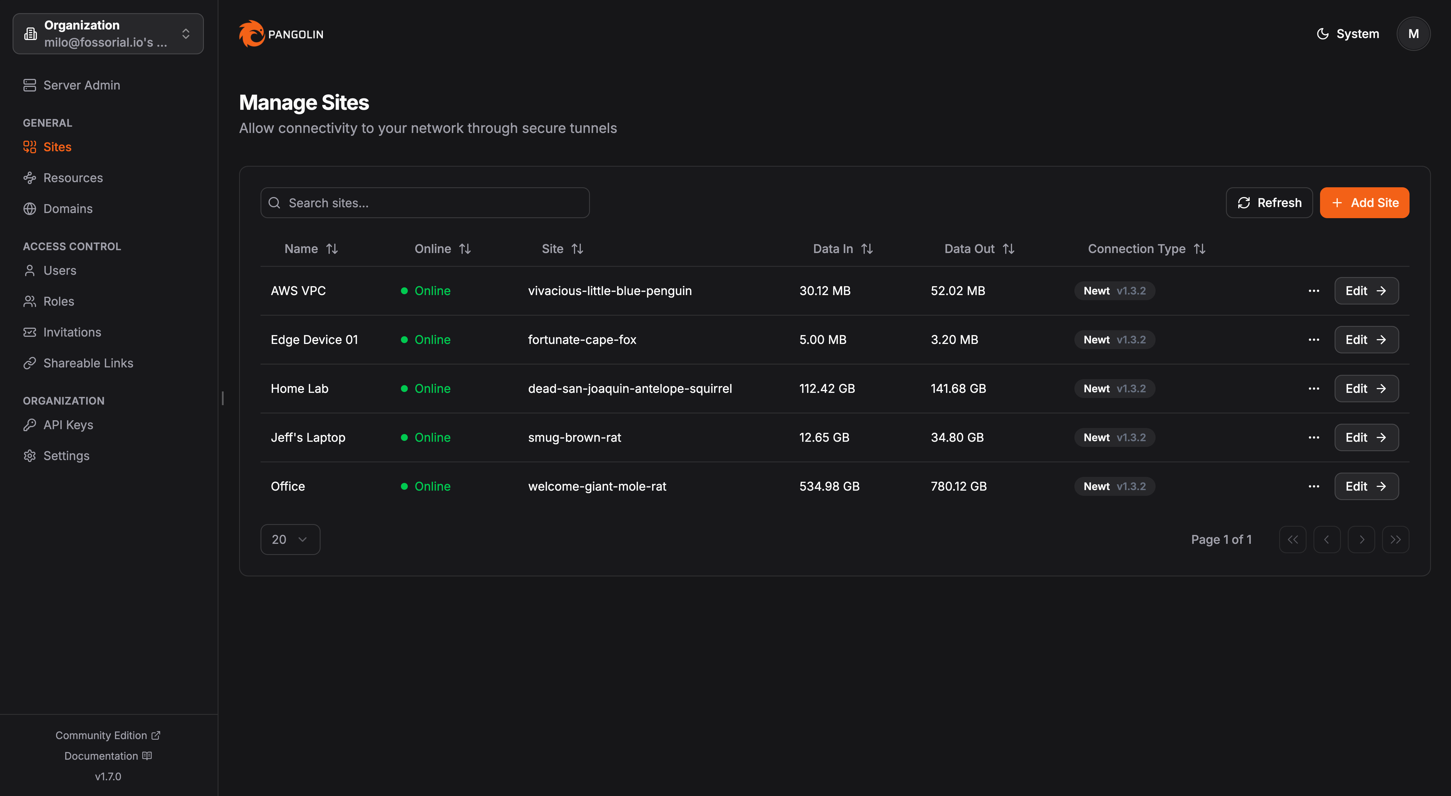Open rows-per-page dropdown showing 20
Viewport: 1451px width, 796px height.
289,539
